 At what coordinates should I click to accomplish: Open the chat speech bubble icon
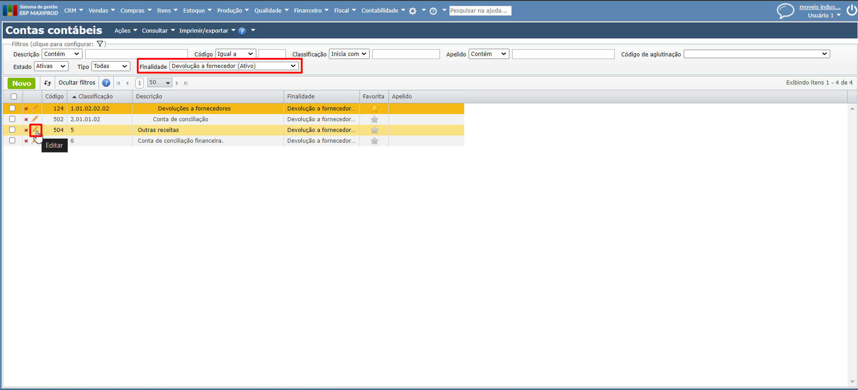tap(785, 11)
